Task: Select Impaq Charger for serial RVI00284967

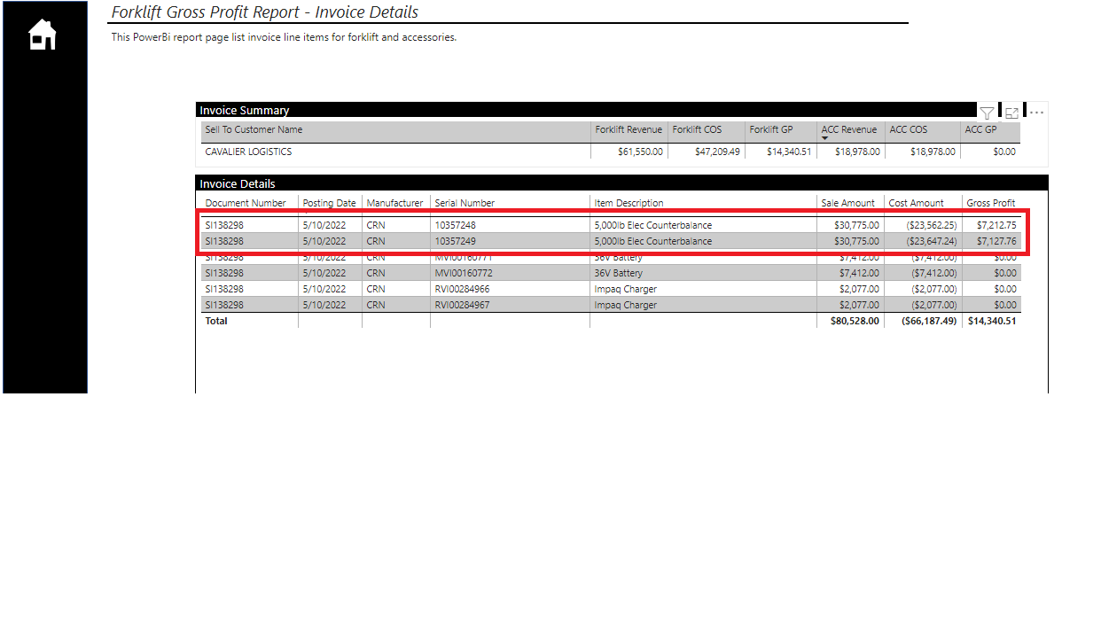Action: pos(626,305)
